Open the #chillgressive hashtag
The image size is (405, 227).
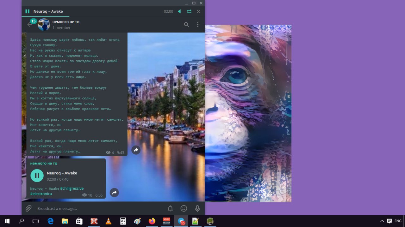tap(72, 188)
